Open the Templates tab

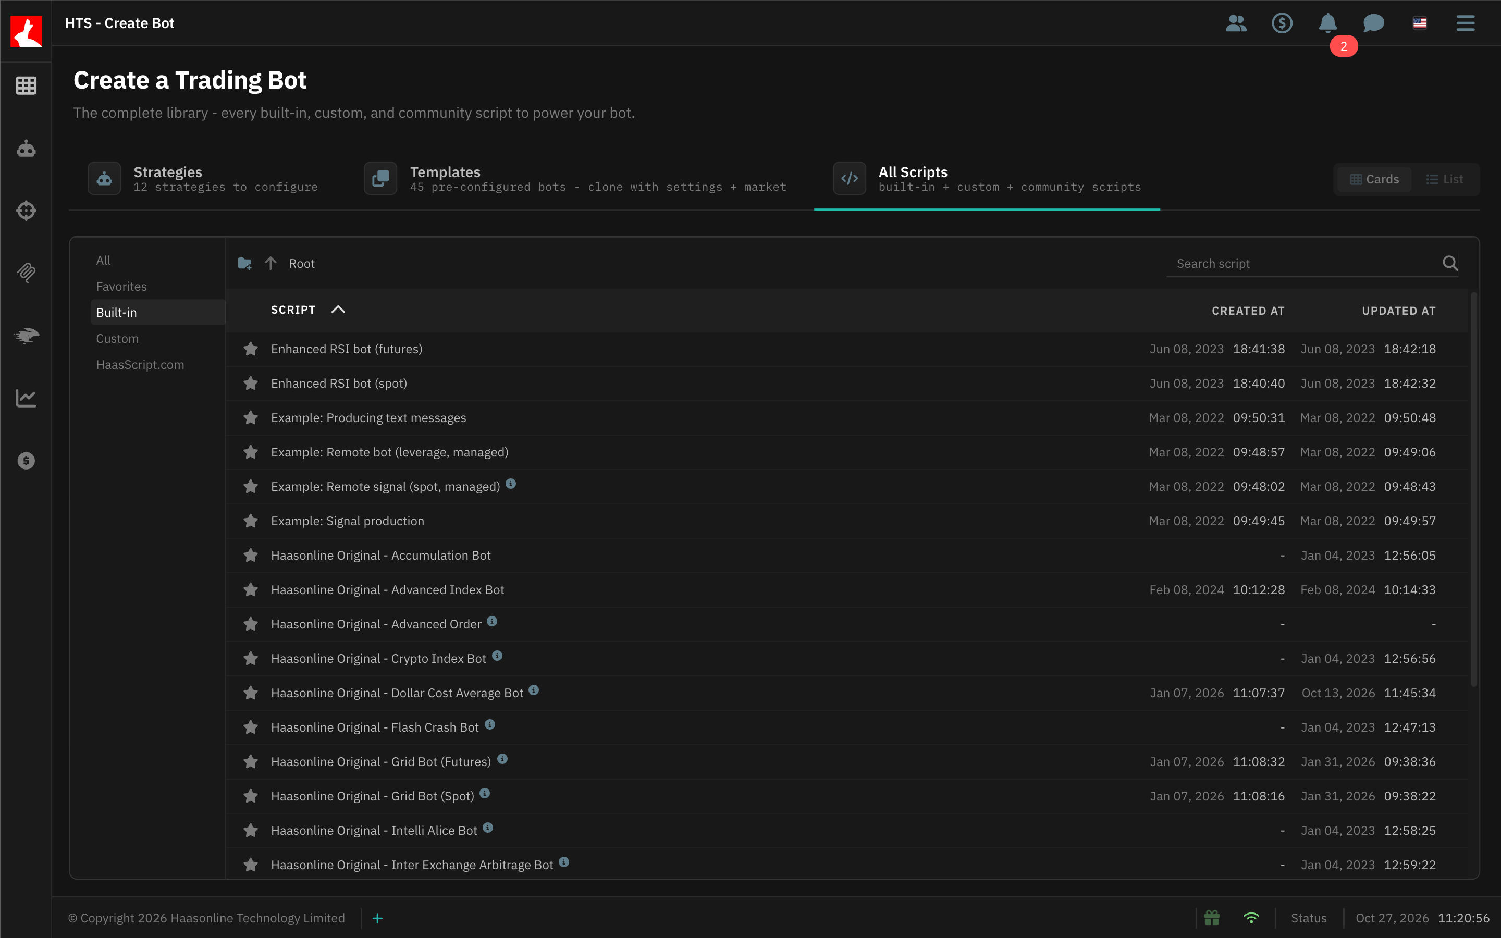point(575,179)
